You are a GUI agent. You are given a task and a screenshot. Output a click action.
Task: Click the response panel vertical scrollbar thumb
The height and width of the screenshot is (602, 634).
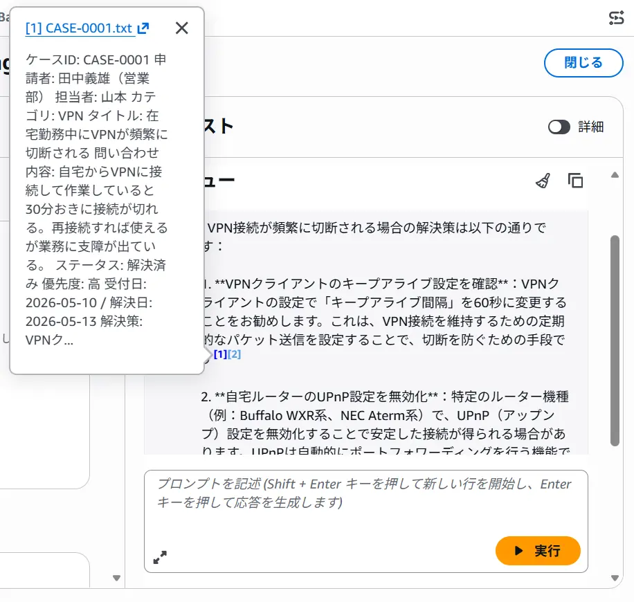point(615,340)
